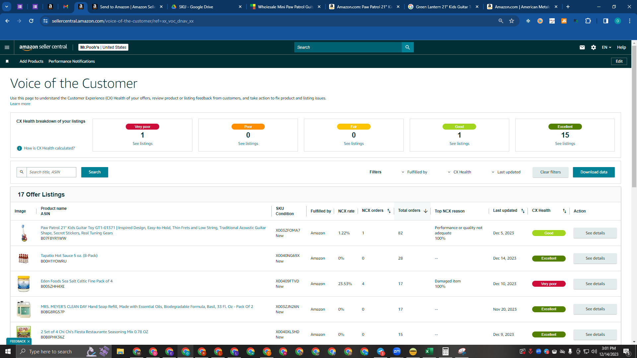The width and height of the screenshot is (637, 358).
Task: Click the Seller Central top search box
Action: tap(348, 47)
